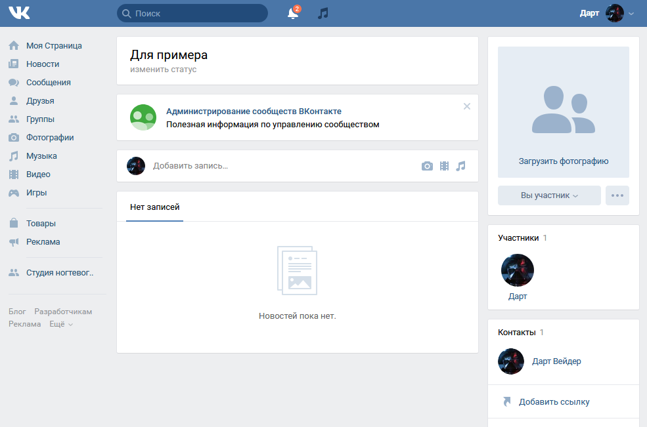Dismiss the community administration banner
Image resolution: width=647 pixels, height=427 pixels.
click(x=467, y=106)
